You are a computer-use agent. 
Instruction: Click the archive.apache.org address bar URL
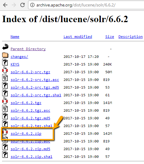click(76, 5)
